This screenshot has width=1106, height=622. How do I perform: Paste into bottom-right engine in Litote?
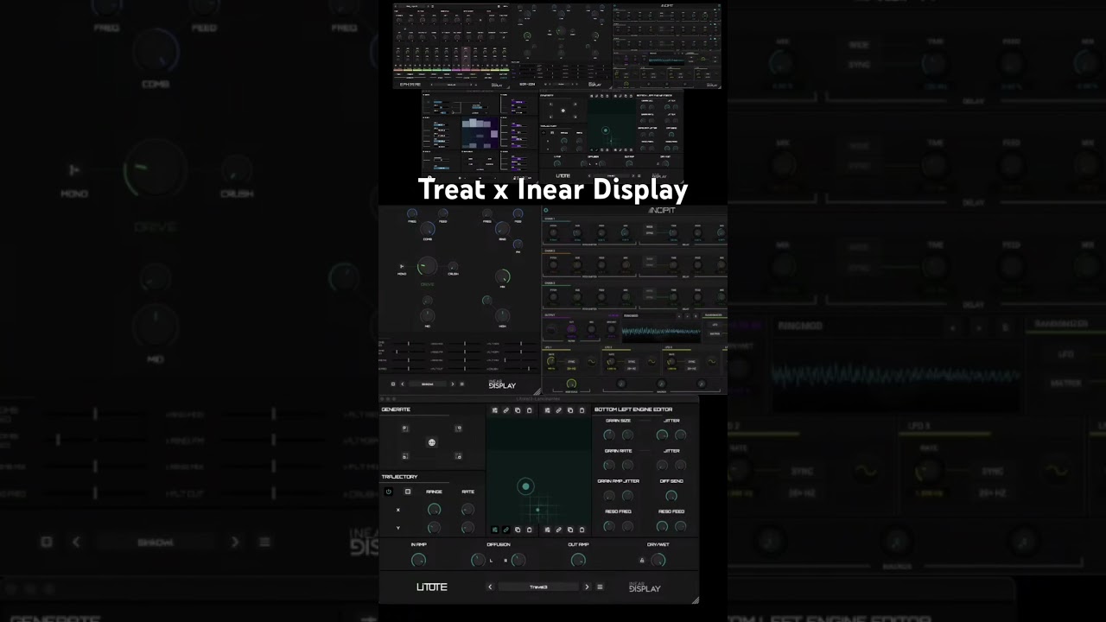582,530
